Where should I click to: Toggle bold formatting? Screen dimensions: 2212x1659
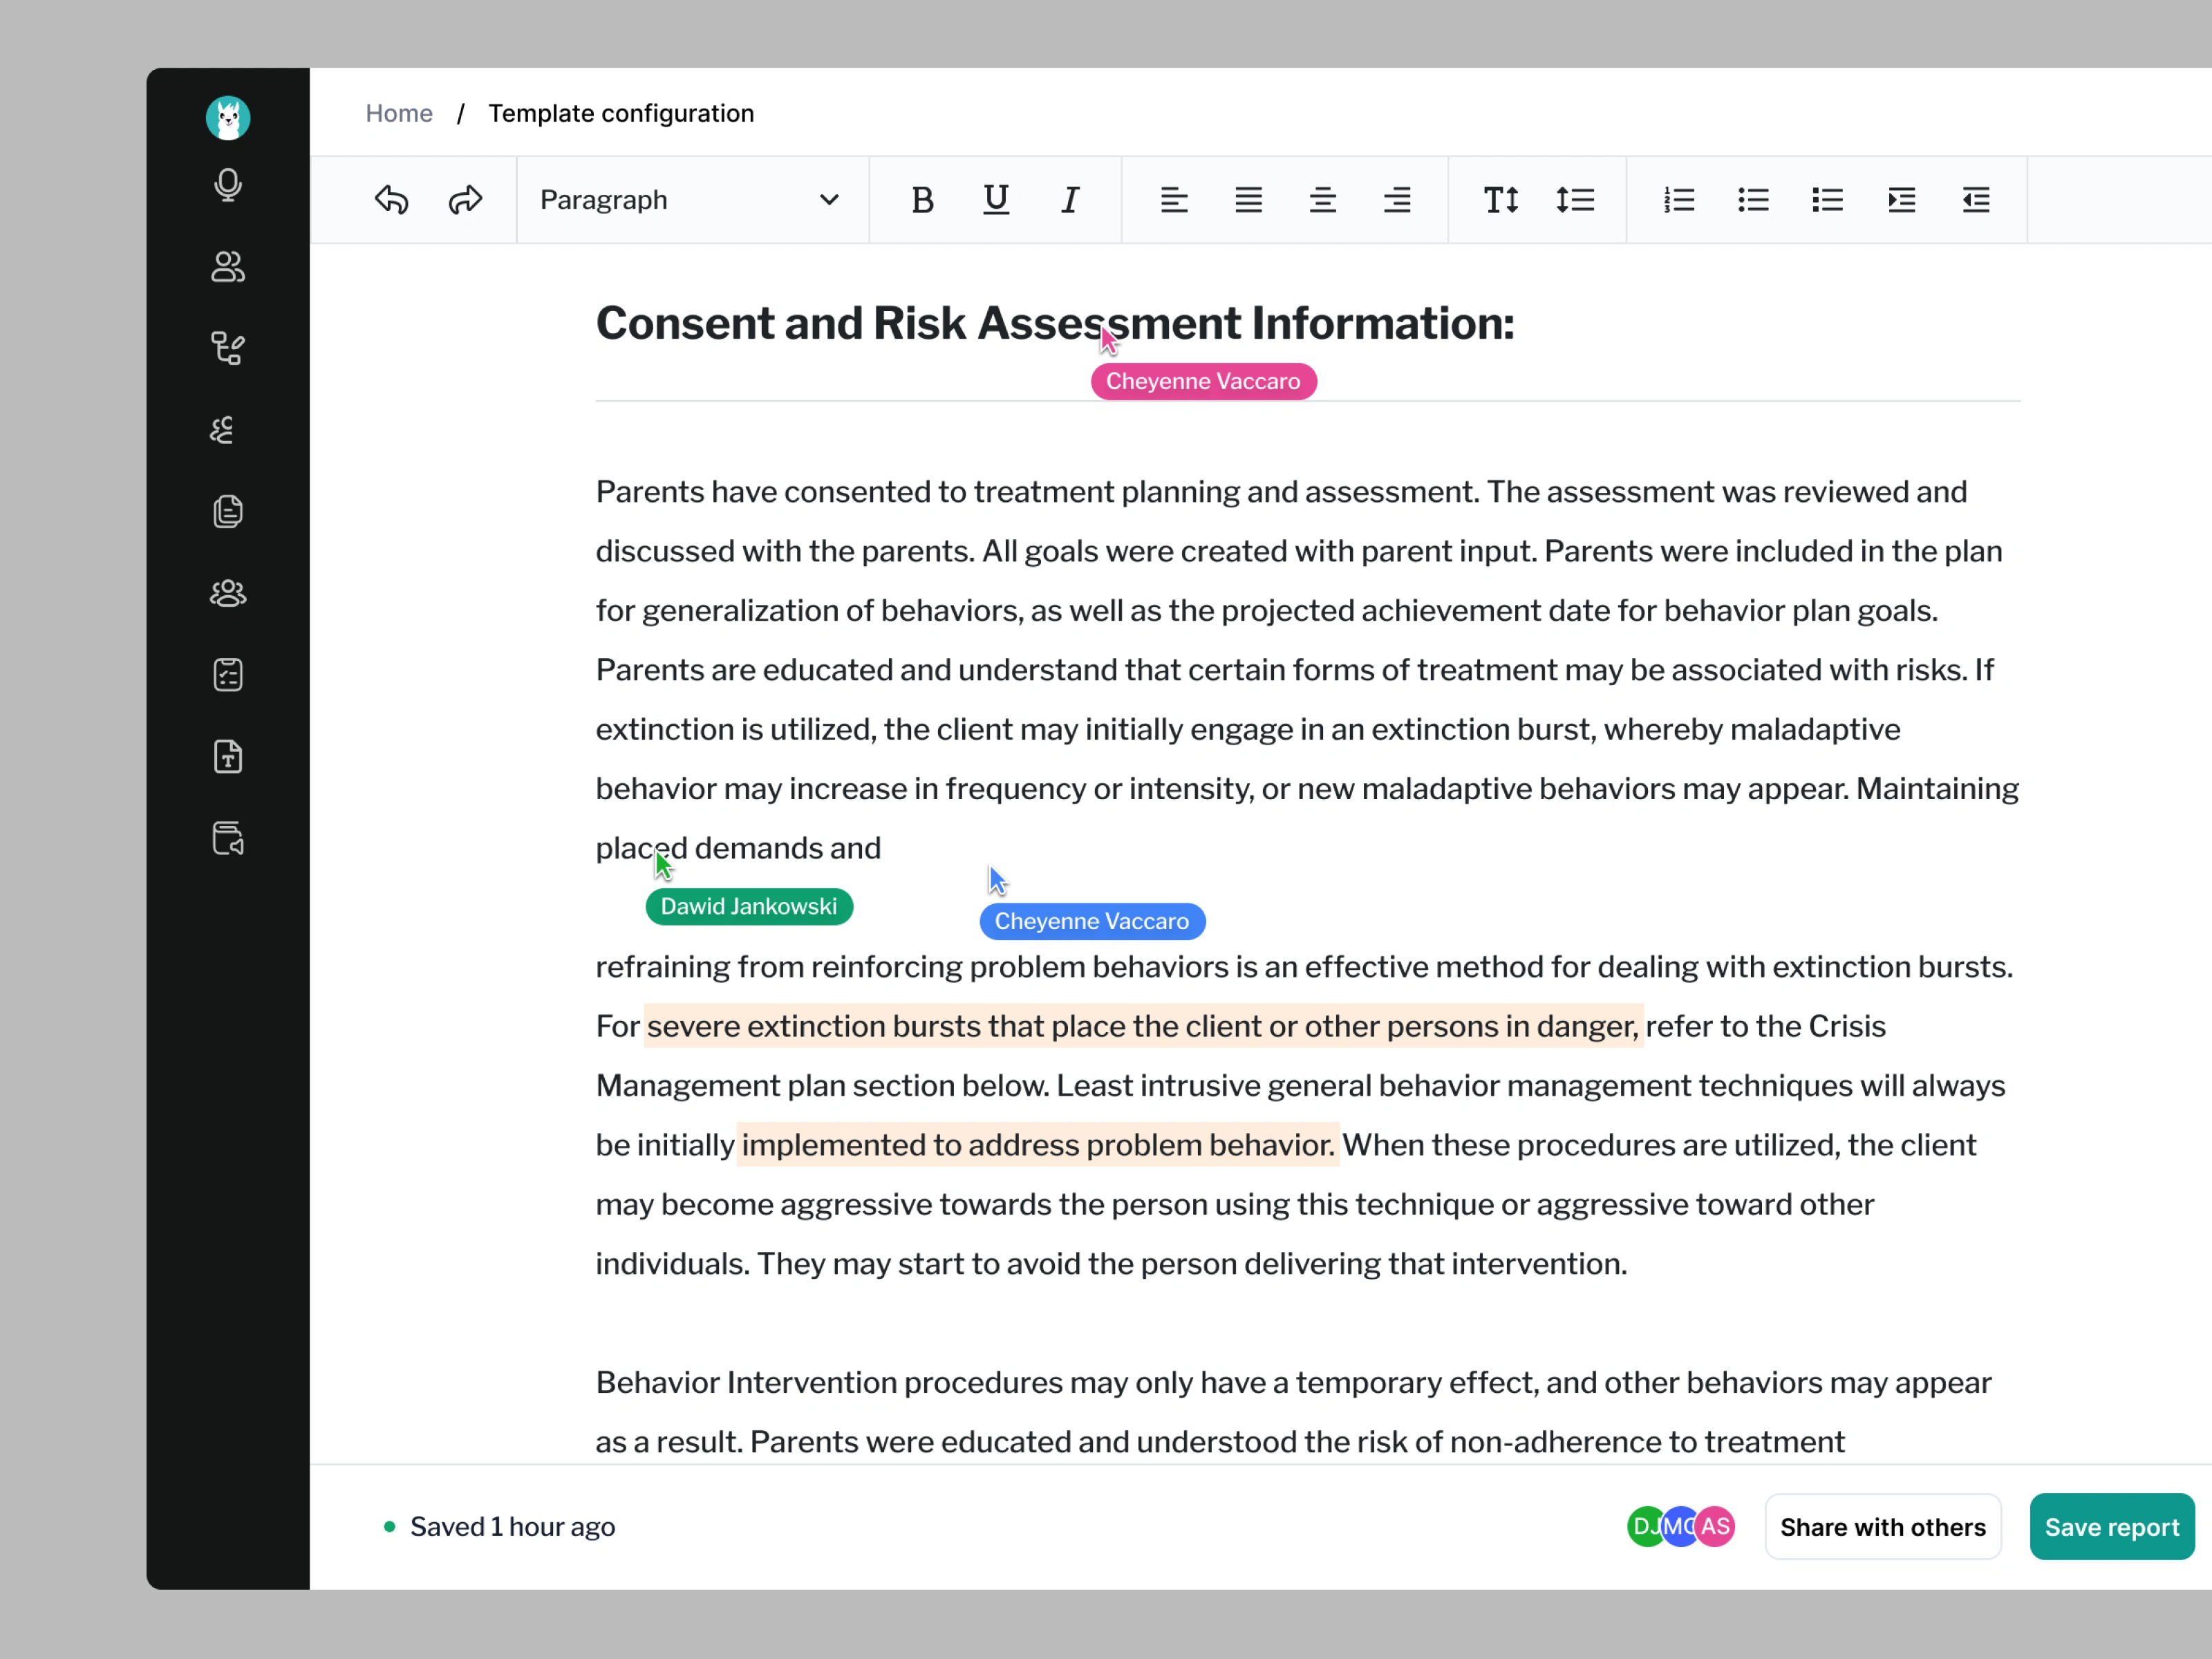tap(922, 200)
